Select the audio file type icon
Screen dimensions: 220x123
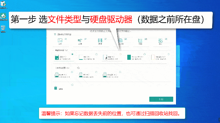(x=80, y=41)
